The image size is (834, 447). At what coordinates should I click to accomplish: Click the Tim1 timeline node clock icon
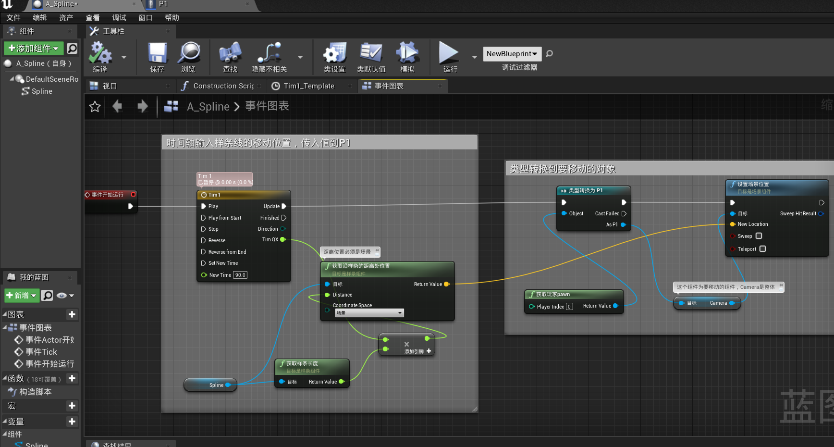(x=204, y=195)
